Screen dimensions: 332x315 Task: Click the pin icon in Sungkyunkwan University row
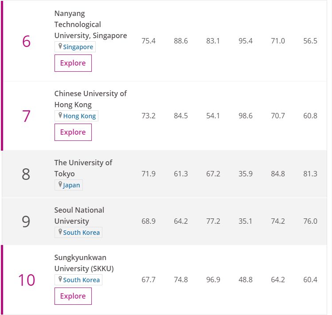pyautogui.click(x=60, y=280)
